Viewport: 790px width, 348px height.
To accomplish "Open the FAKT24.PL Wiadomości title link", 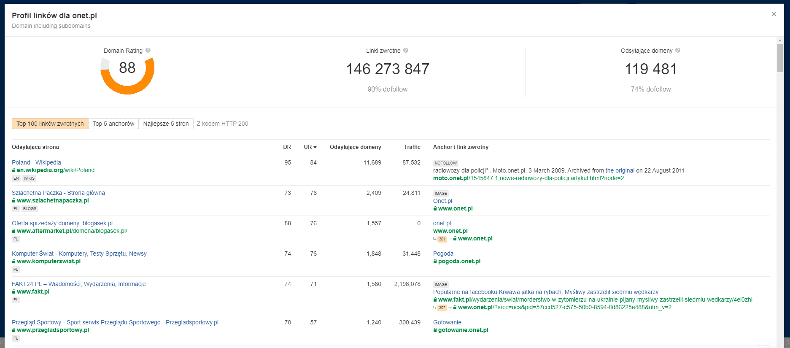I will coord(79,284).
